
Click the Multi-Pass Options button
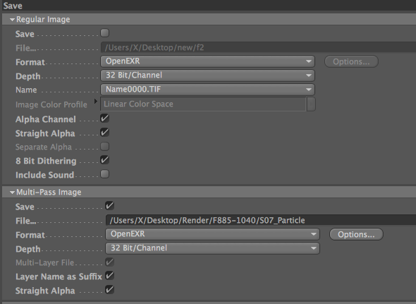pos(356,234)
